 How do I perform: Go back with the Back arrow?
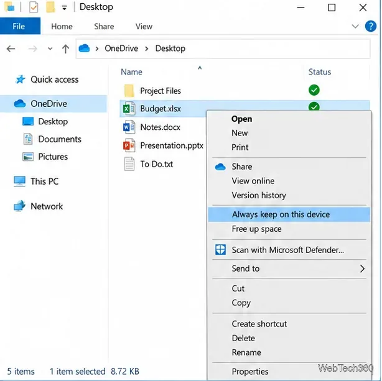click(x=11, y=48)
